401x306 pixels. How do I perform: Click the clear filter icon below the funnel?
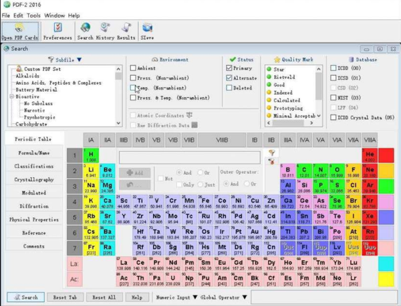(x=271, y=161)
